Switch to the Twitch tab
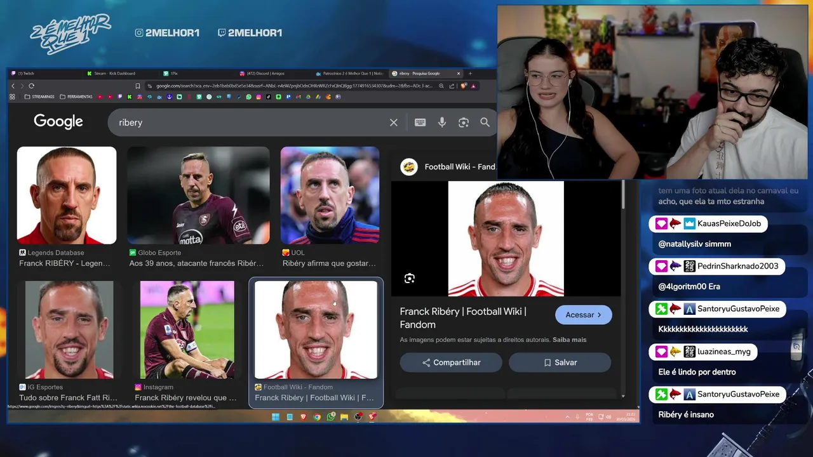 (44, 74)
